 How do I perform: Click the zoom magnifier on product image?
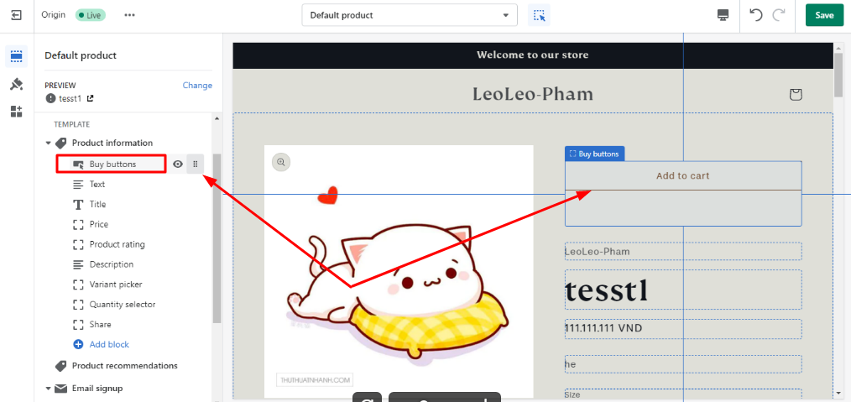pos(280,162)
